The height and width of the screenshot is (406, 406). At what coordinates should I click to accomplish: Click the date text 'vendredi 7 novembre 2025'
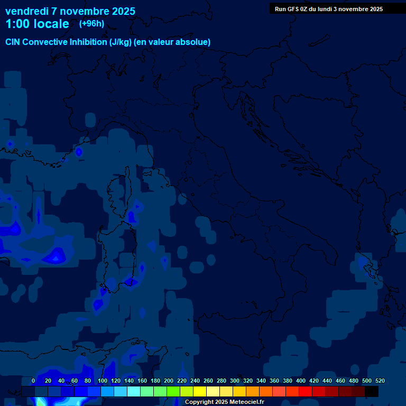(70, 12)
